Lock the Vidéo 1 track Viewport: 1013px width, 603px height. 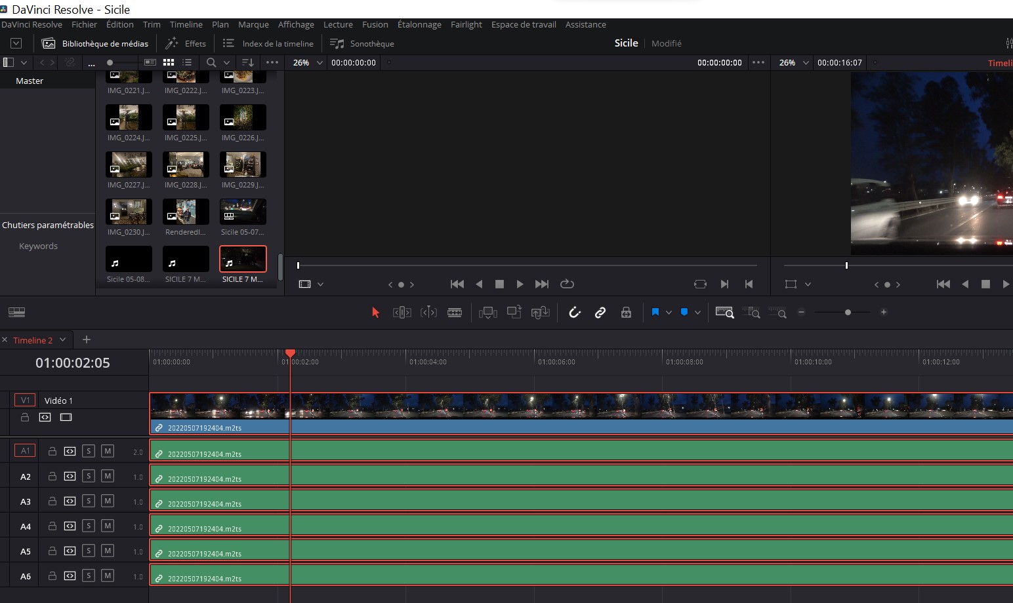(x=25, y=418)
